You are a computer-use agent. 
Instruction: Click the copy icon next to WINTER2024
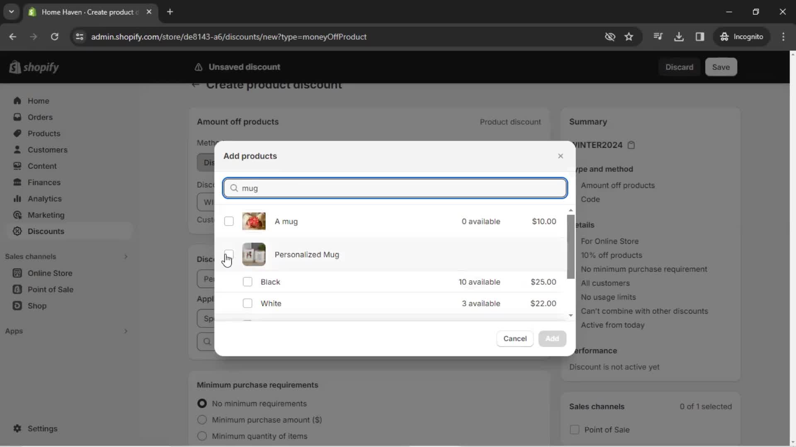point(633,144)
